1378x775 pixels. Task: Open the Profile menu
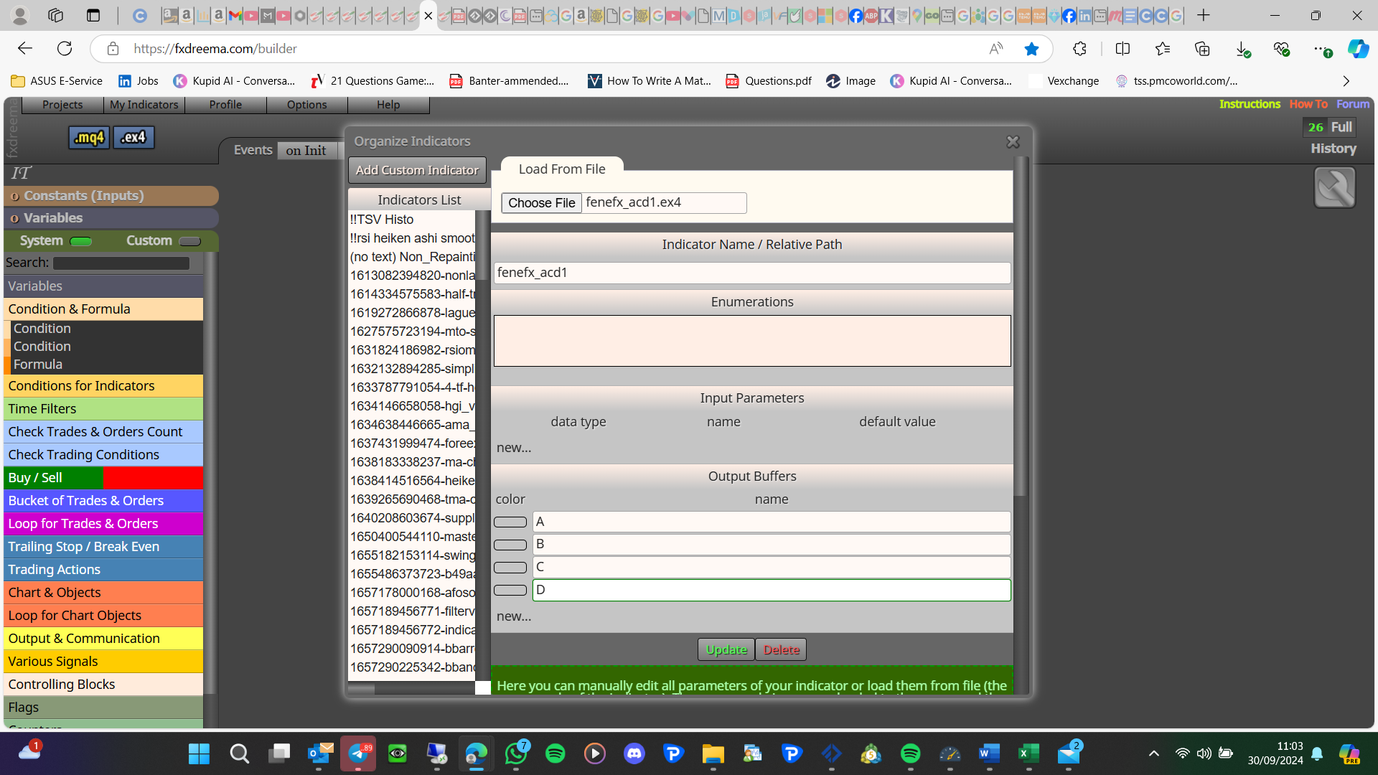point(225,105)
